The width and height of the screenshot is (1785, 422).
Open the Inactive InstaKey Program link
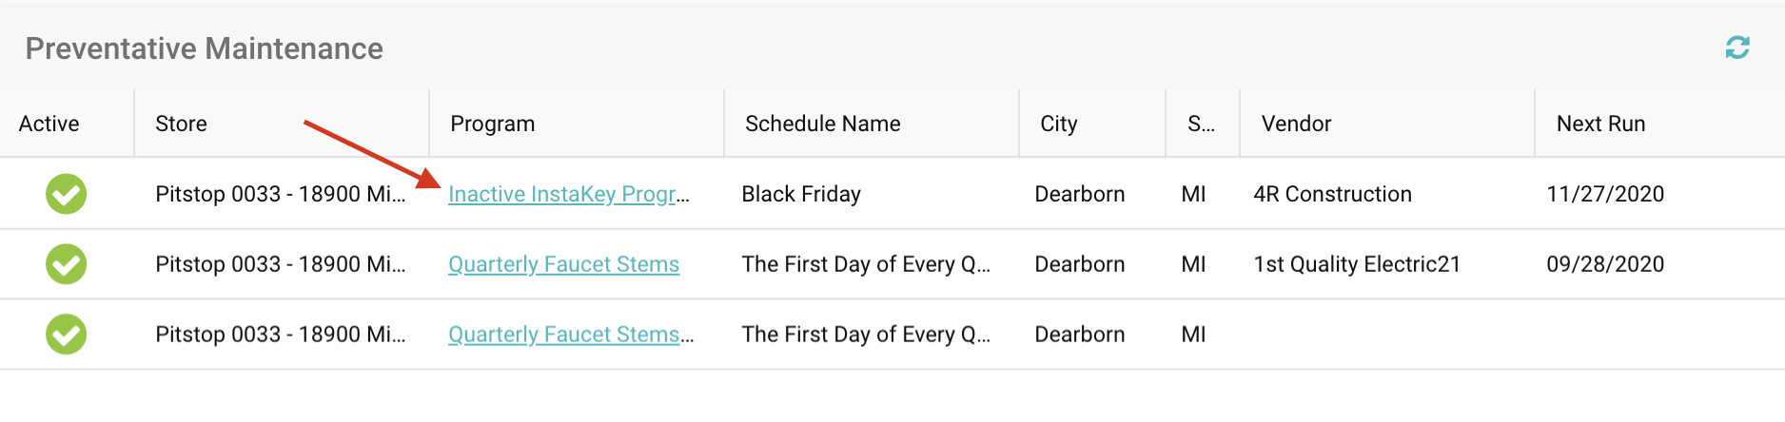point(569,194)
